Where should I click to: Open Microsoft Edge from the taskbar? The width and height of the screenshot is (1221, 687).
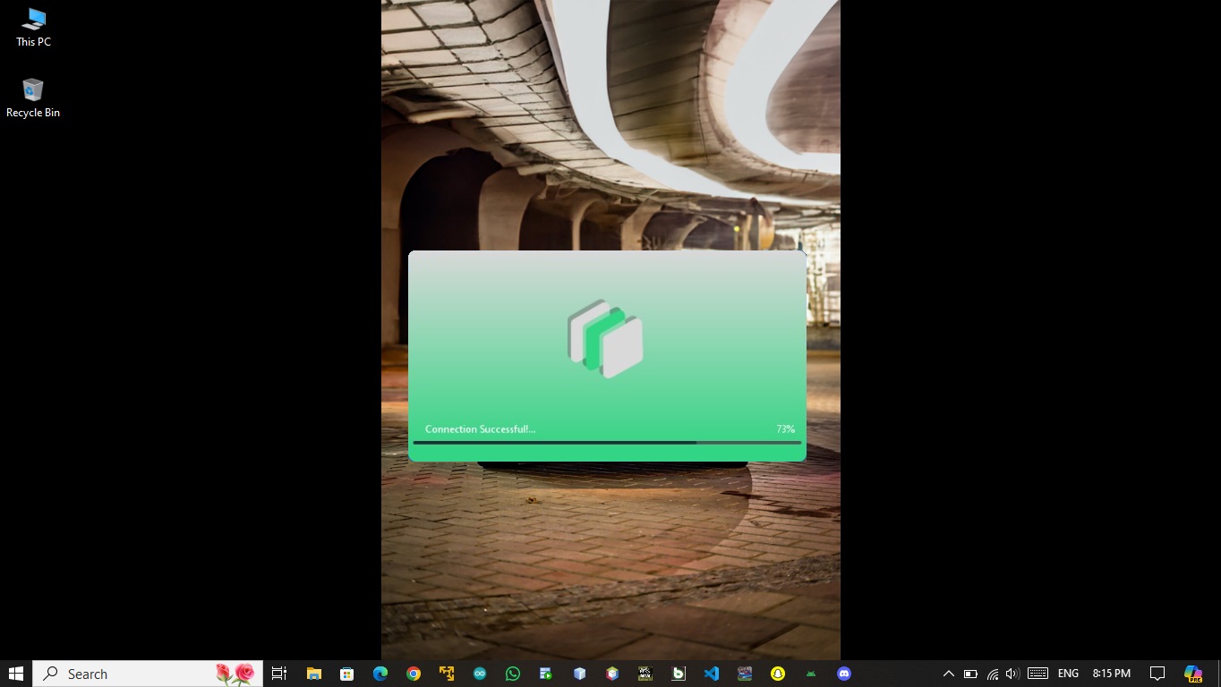click(380, 674)
